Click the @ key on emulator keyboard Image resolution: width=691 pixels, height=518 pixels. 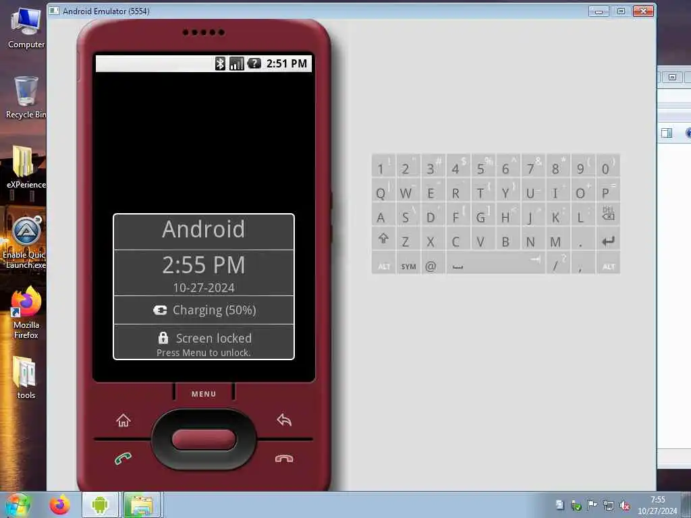[x=434, y=264]
